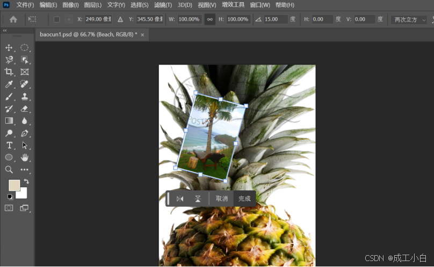Click the Y position field 345.50
The image size is (434, 267).
[x=150, y=19]
